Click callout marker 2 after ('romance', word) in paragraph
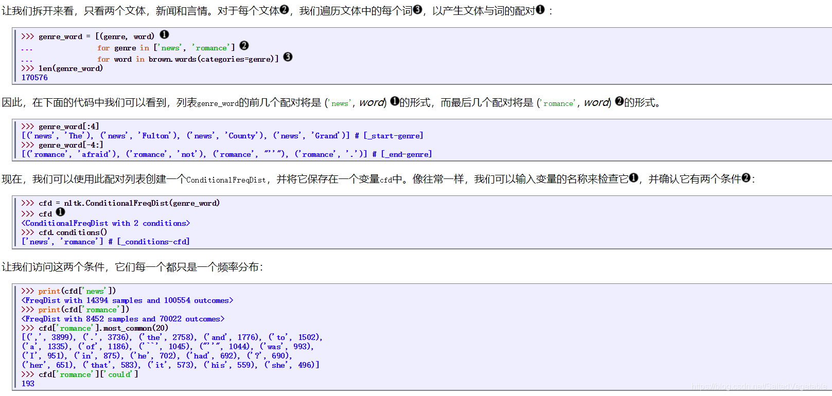 coord(619,101)
